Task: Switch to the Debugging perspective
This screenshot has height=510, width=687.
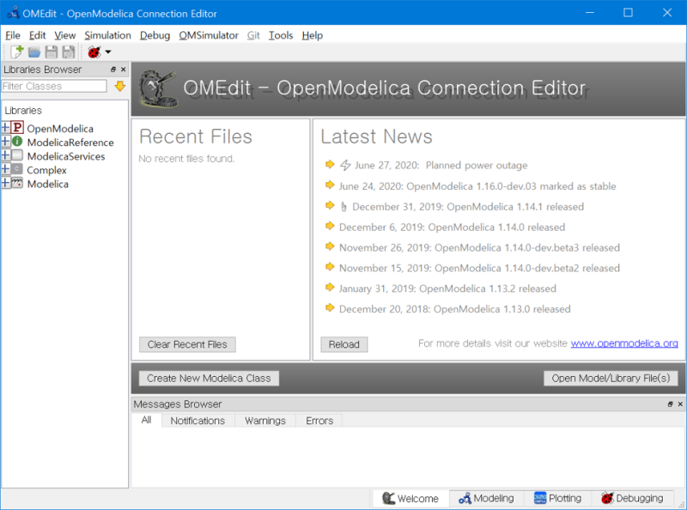Action: (632, 498)
